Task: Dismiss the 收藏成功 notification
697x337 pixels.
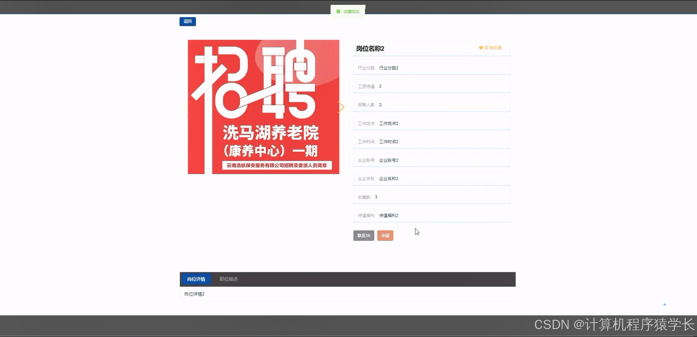Action: tap(347, 11)
